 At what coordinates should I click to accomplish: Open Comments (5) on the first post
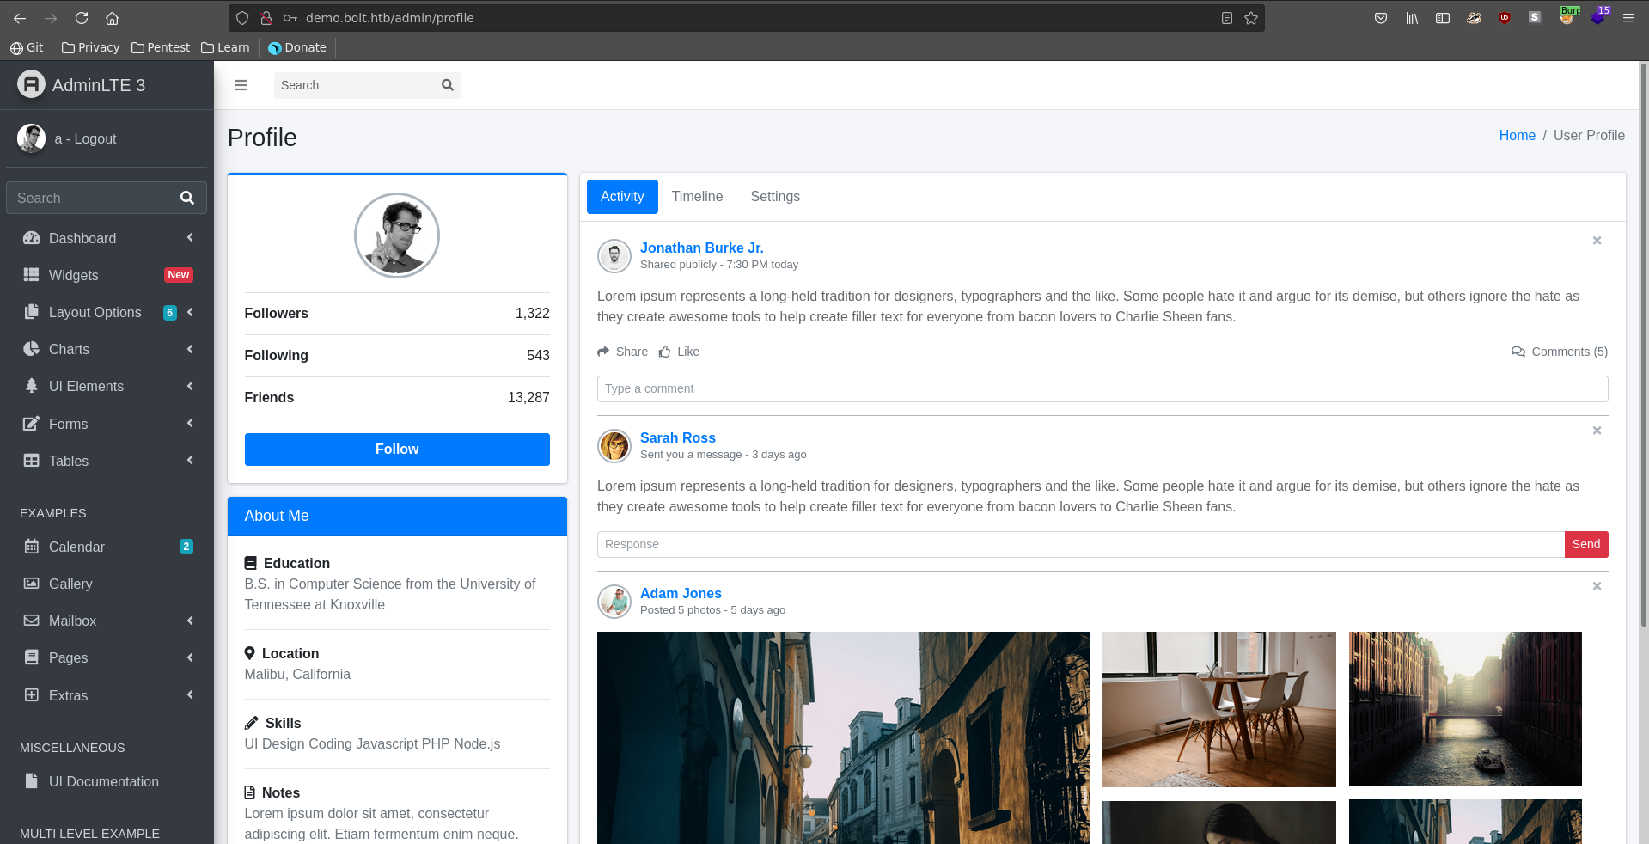point(1560,352)
